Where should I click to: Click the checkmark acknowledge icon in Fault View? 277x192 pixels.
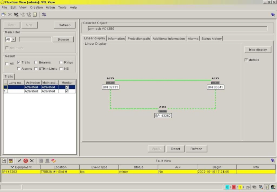(x=19, y=161)
